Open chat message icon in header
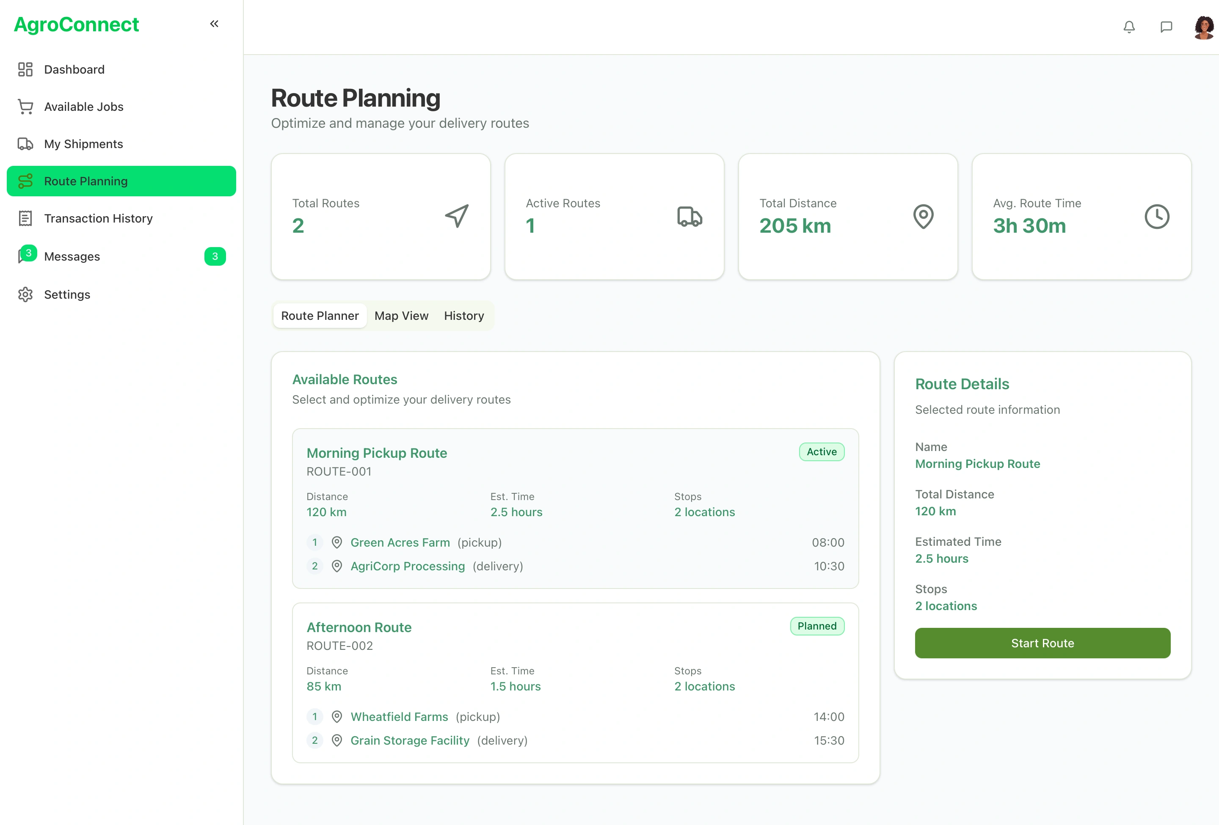1219x825 pixels. click(x=1166, y=27)
